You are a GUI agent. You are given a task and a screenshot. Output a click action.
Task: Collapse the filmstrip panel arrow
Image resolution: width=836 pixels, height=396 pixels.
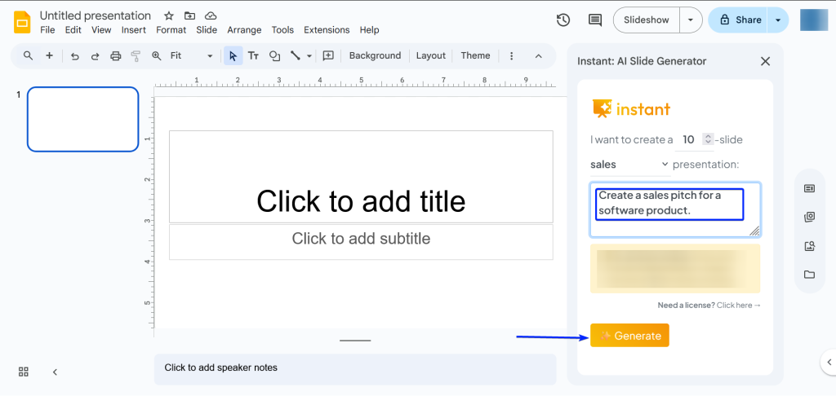pyautogui.click(x=55, y=372)
